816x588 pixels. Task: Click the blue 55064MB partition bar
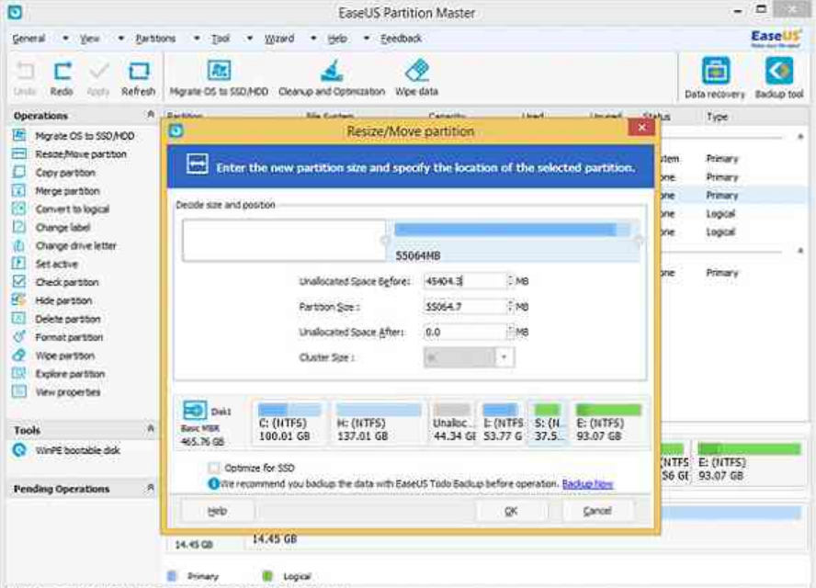[x=512, y=230]
